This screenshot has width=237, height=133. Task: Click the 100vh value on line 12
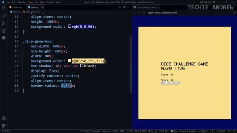(x=52, y=21)
